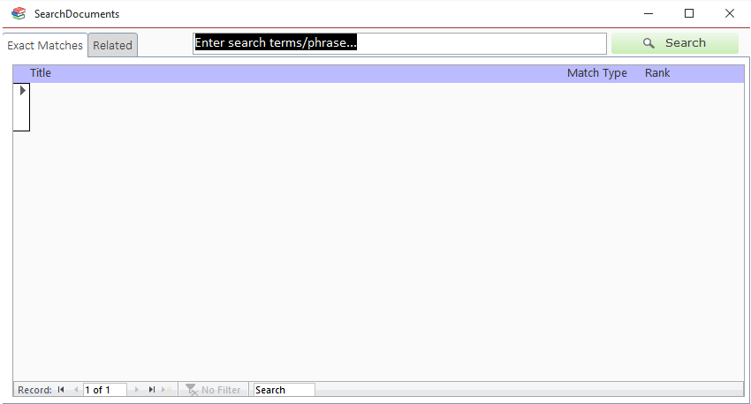Click the 'Record:' label in navigation bar
Screen dimensions: 751x404
click(x=34, y=390)
